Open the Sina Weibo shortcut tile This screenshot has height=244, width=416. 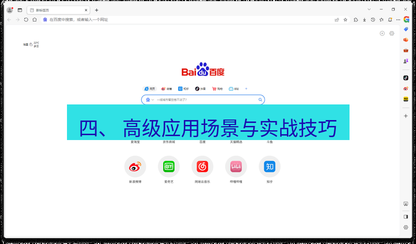click(x=135, y=167)
